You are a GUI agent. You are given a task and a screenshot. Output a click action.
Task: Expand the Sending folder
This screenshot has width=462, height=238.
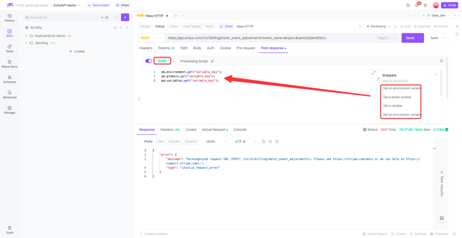(26, 43)
